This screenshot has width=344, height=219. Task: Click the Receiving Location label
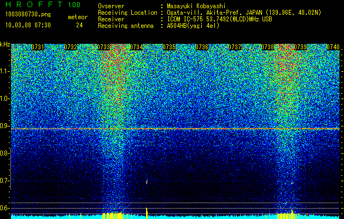tap(127, 13)
